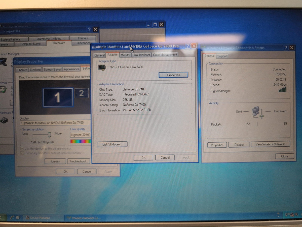Viewport: 302px width, 227px height.
Task: Switch to Support tab in Wireless Status window
Action: click(222, 56)
